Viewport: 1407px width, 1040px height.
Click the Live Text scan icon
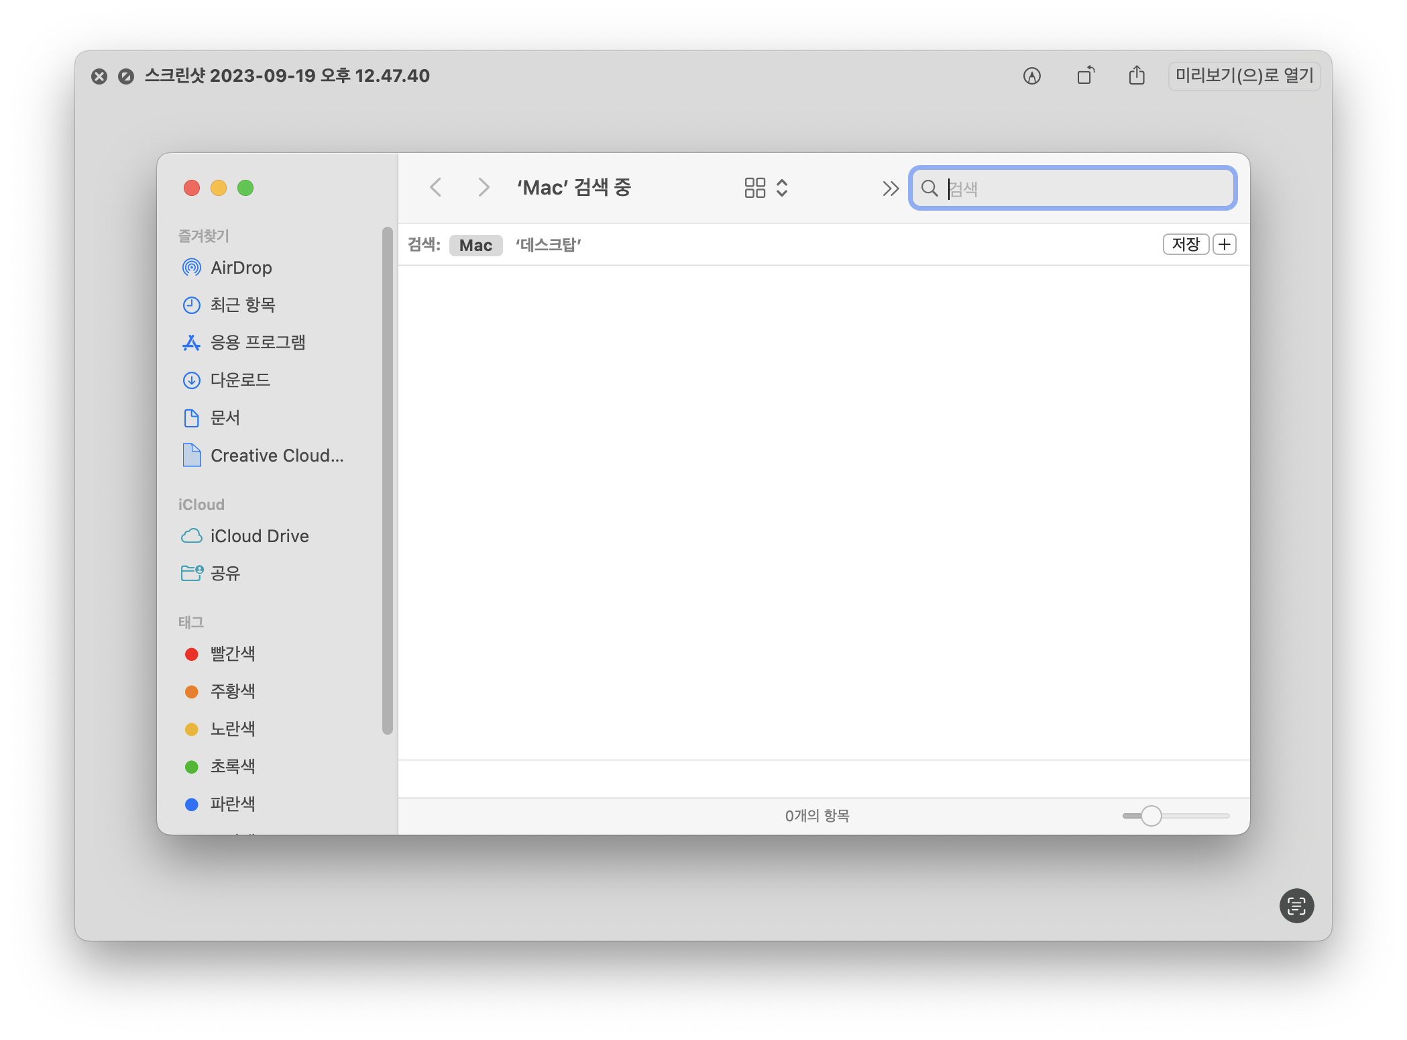pos(1296,906)
